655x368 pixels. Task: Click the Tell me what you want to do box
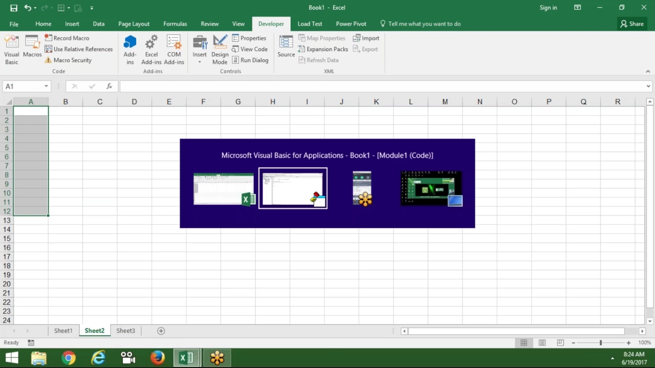(420, 24)
